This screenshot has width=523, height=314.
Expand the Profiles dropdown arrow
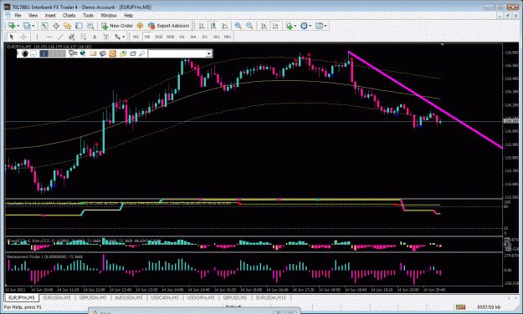click(x=33, y=26)
